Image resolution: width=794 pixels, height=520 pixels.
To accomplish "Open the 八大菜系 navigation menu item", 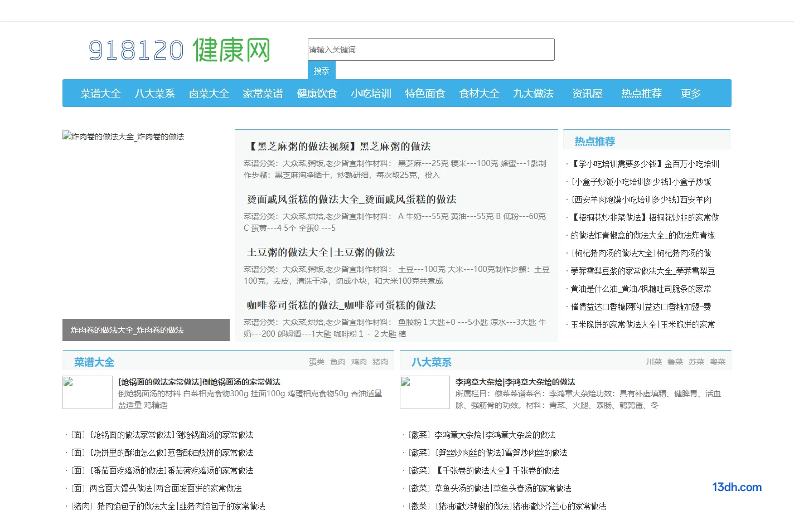I will click(x=154, y=94).
